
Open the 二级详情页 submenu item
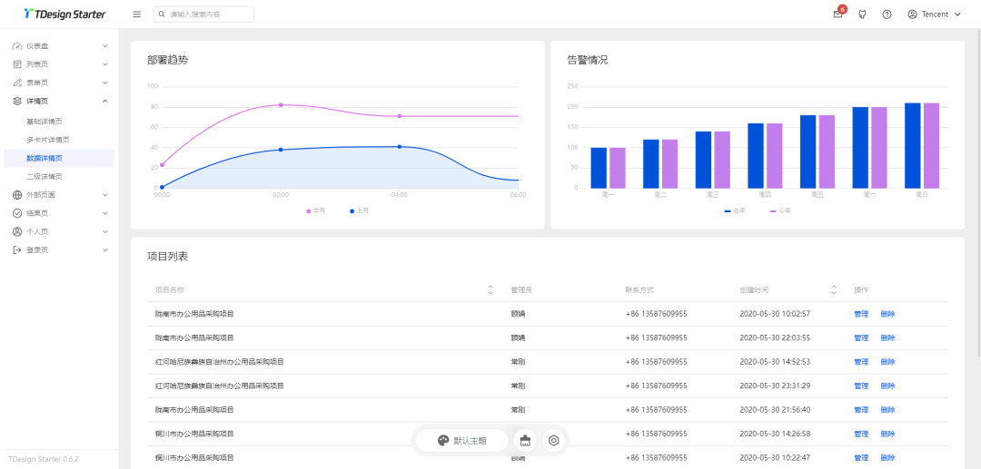(x=59, y=177)
